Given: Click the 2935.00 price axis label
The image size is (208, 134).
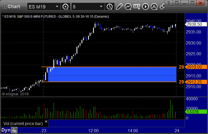Looking at the screenshot, I should coord(194,32).
